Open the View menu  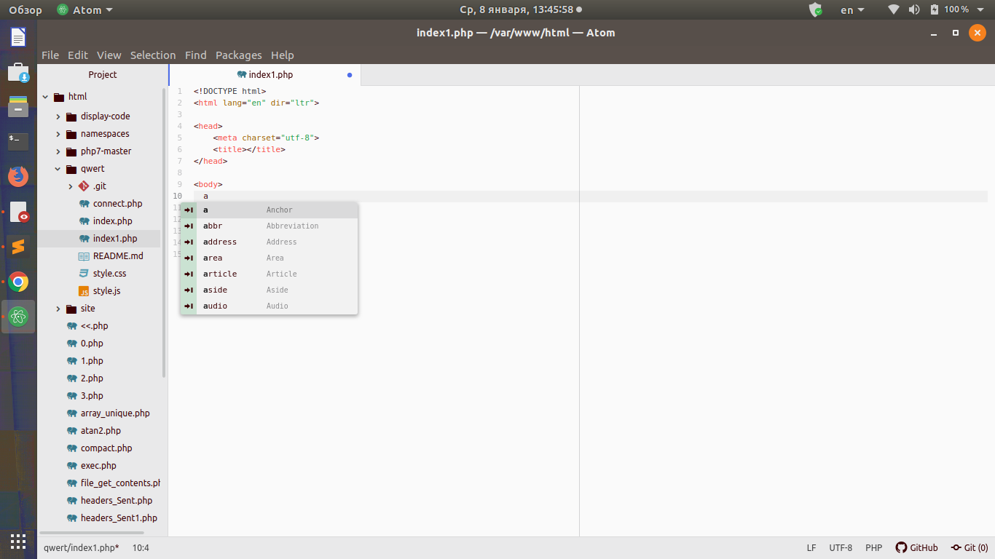[x=109, y=55]
